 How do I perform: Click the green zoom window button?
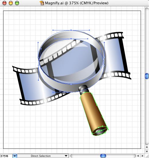17,3
